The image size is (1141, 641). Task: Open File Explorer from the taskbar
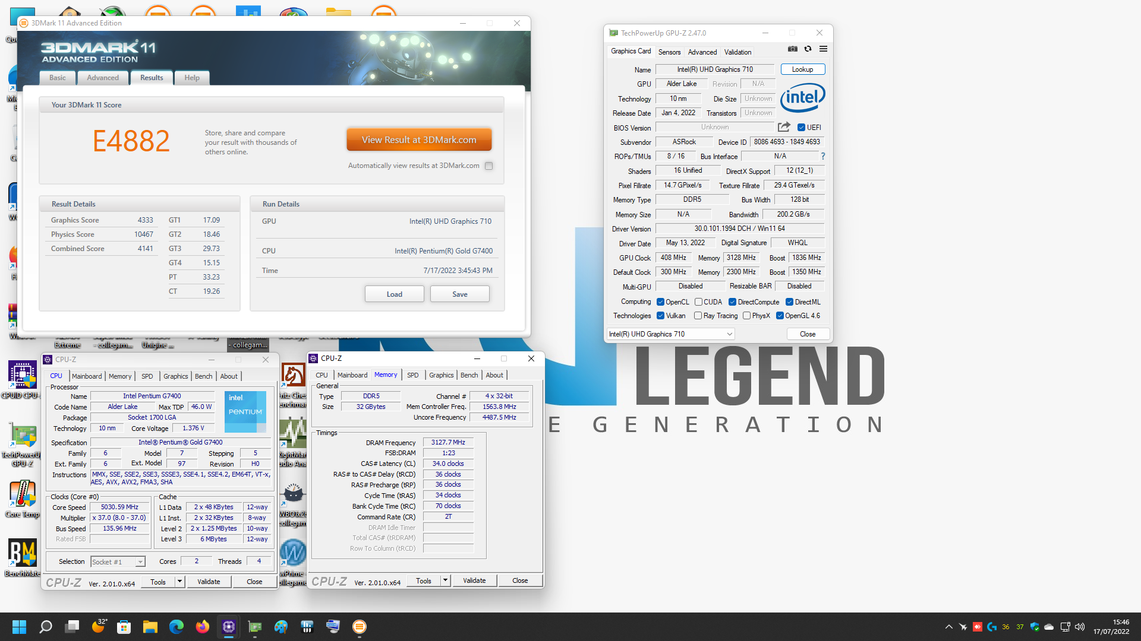150,627
